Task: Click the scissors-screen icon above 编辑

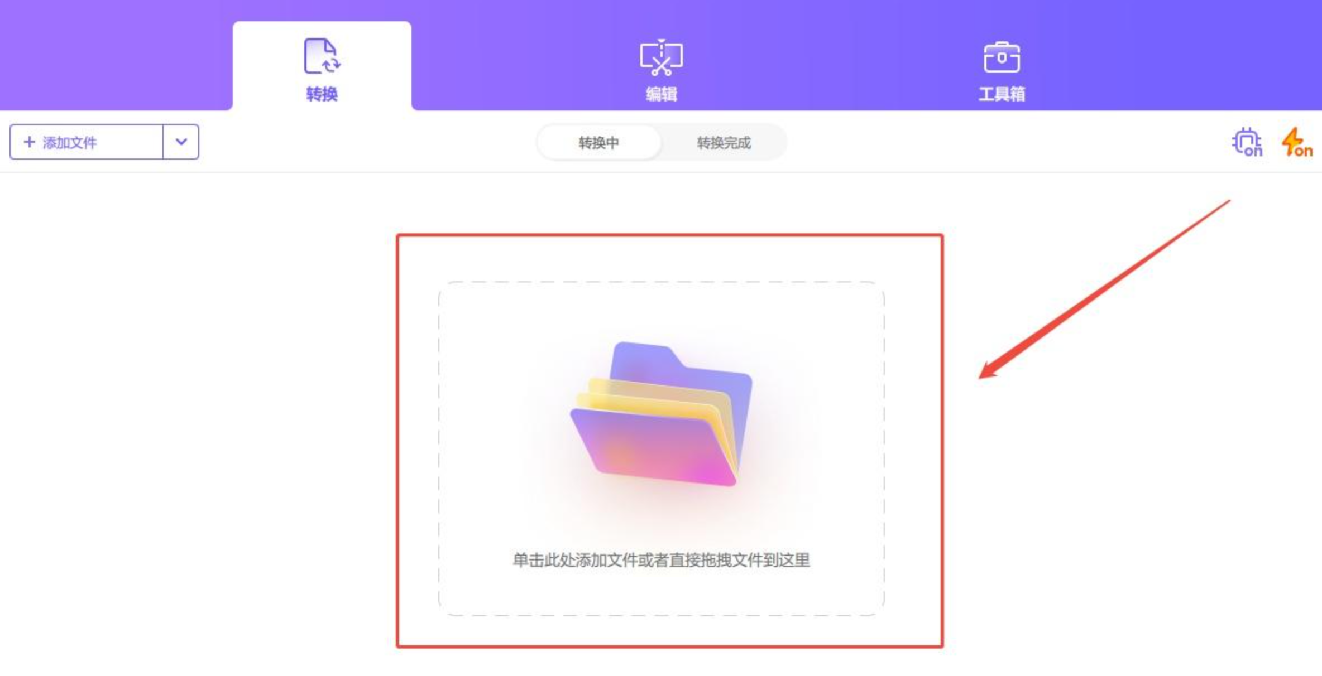Action: 661,57
